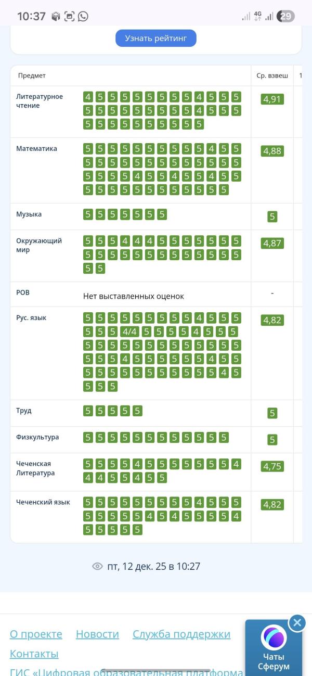312x676 pixels.
Task: Tap the Узнать рейтинг button
Action: coord(155,38)
